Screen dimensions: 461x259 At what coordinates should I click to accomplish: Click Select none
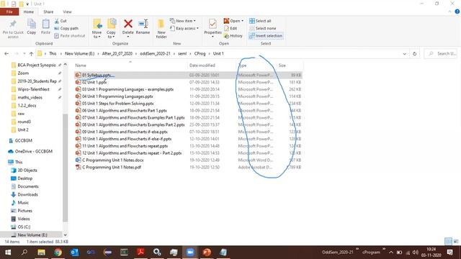coord(262,29)
